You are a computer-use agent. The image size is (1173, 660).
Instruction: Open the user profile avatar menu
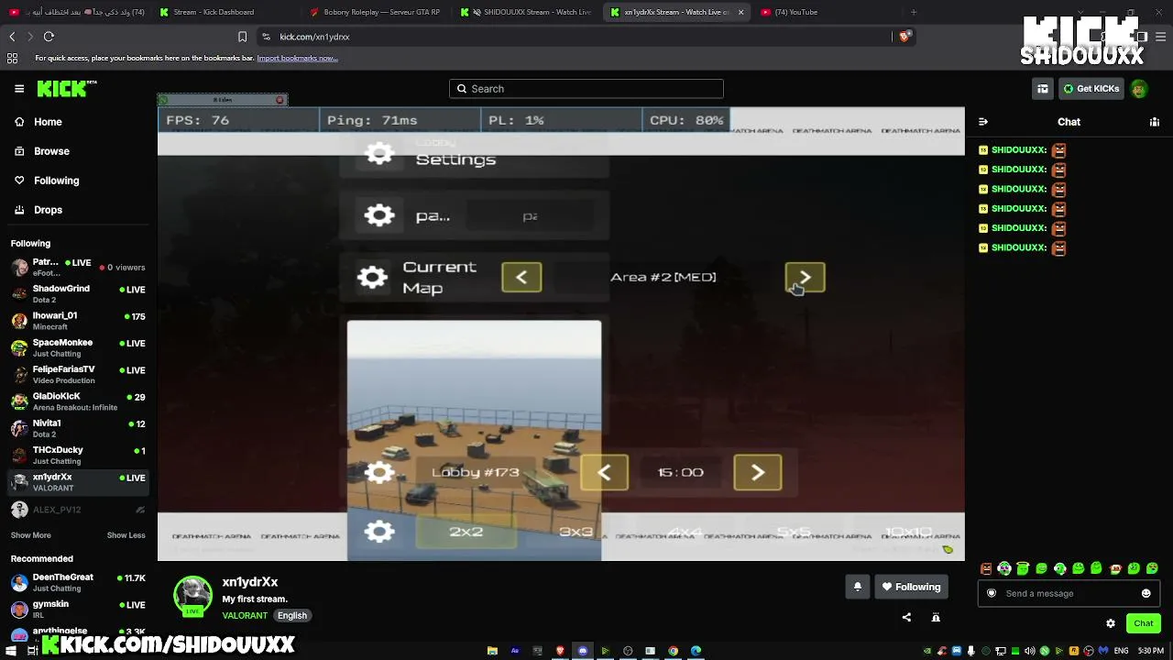[1139, 89]
